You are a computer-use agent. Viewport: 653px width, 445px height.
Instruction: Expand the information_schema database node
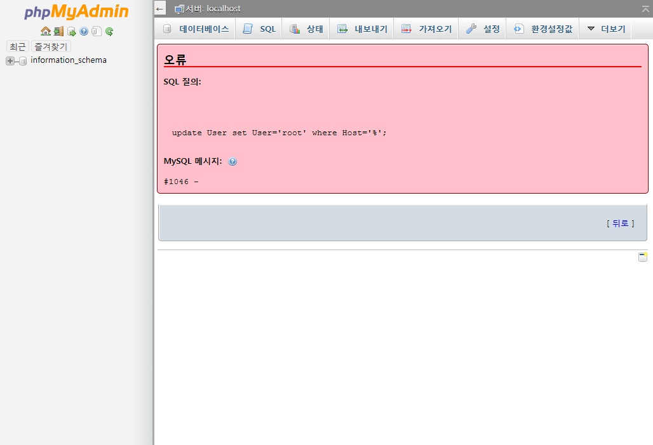point(10,61)
